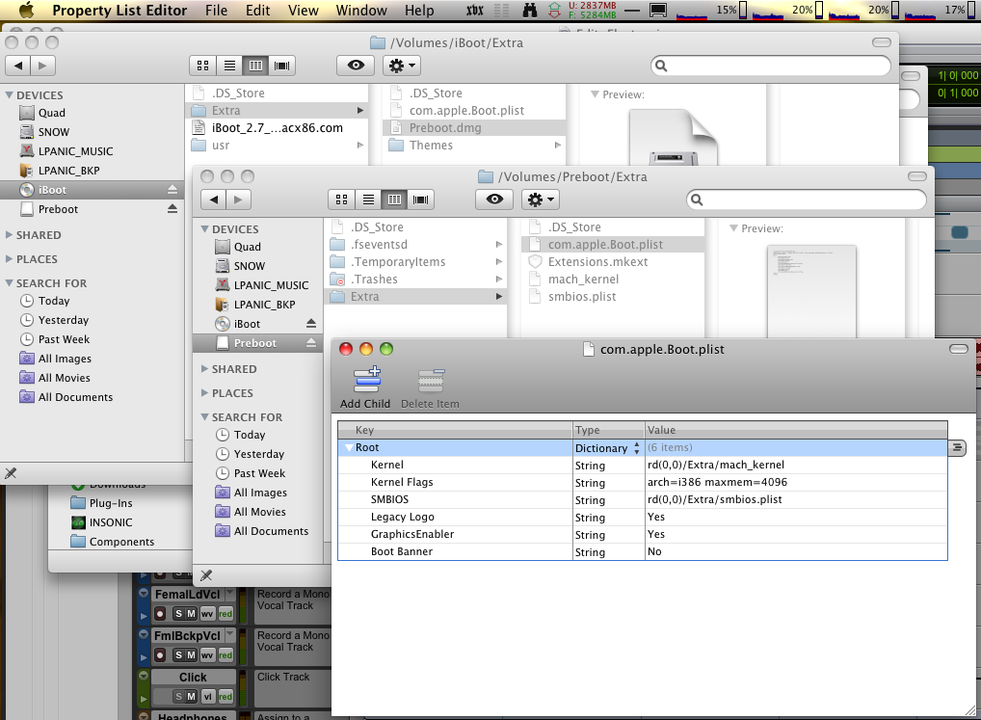Click the Delete Item toolbar icon

click(x=431, y=379)
